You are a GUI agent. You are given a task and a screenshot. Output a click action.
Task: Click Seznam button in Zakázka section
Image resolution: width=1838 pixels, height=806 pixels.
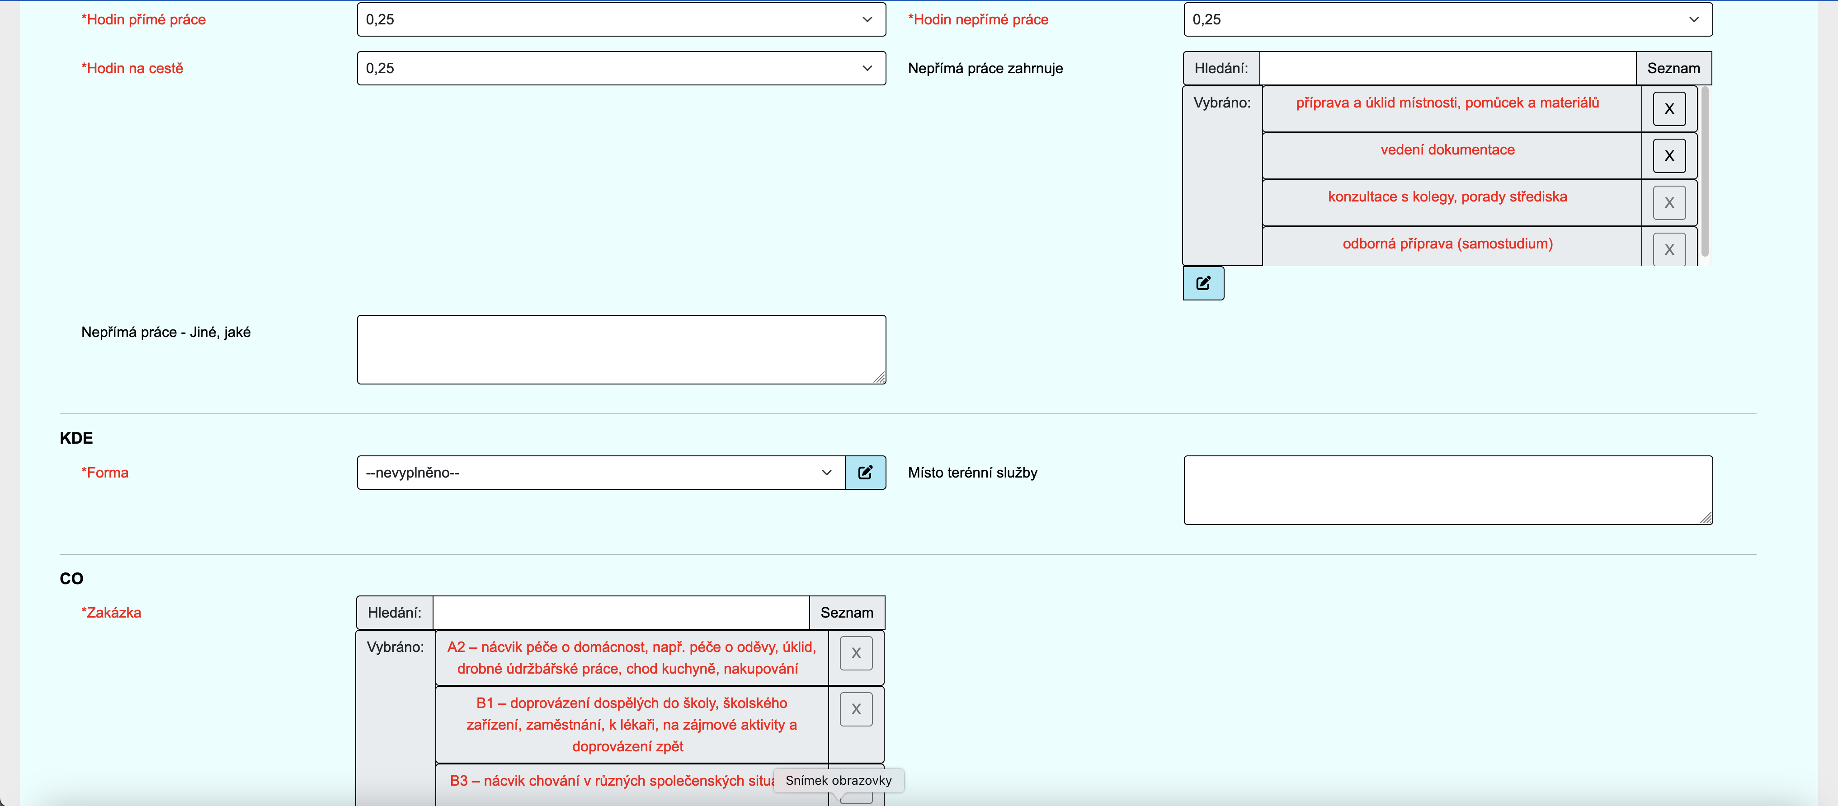[x=846, y=613]
